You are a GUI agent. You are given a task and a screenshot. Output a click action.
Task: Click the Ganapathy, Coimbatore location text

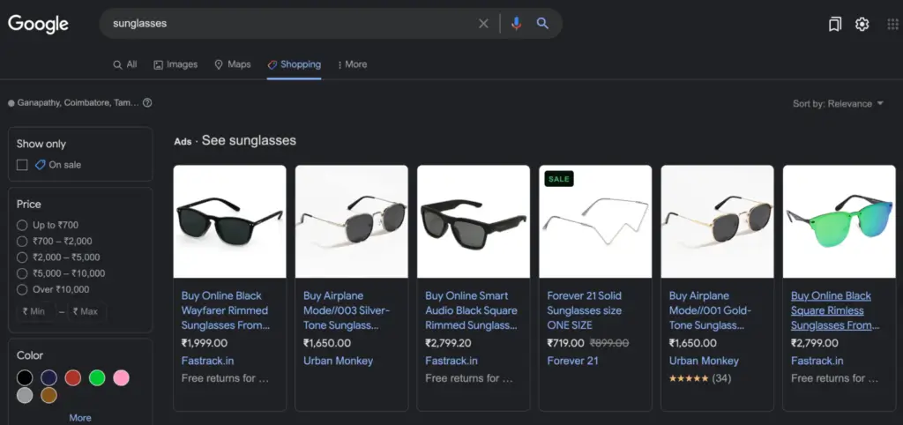point(78,103)
